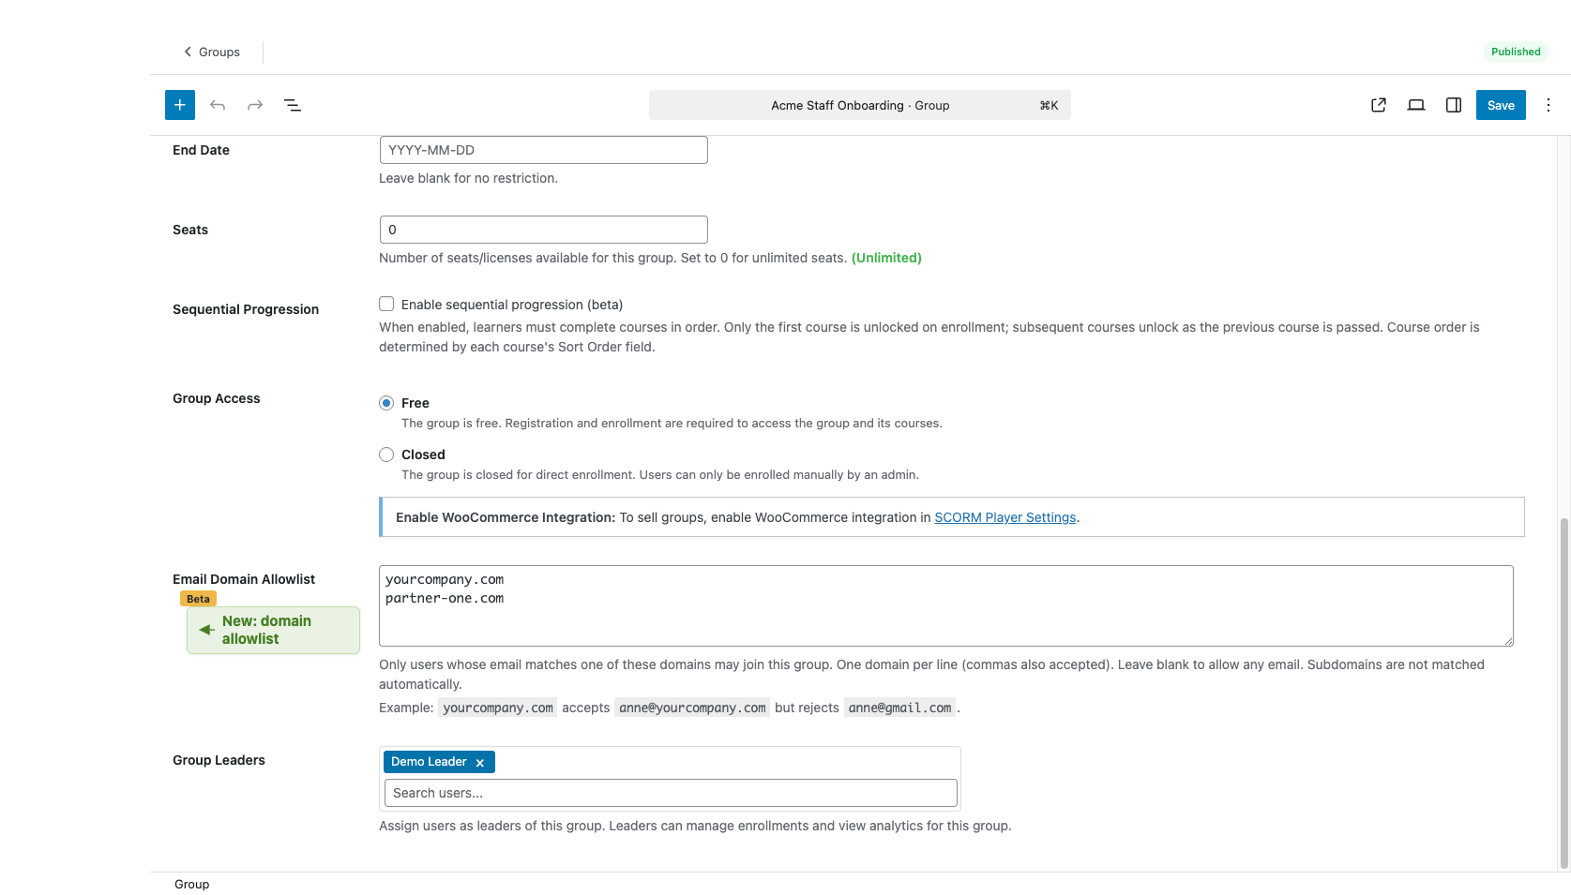Redo the last change
This screenshot has height=895, width=1571.
click(254, 105)
